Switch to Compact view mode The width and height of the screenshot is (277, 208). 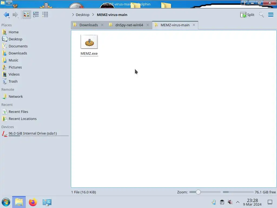click(x=36, y=15)
